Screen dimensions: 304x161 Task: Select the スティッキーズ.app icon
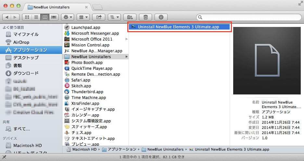(67, 127)
